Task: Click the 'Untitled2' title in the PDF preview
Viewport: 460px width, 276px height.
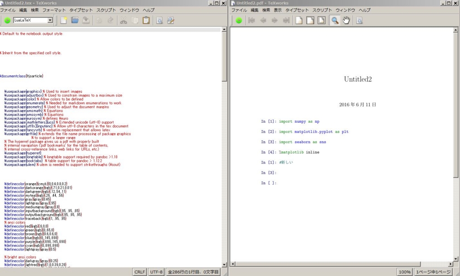Action: pyautogui.click(x=358, y=79)
